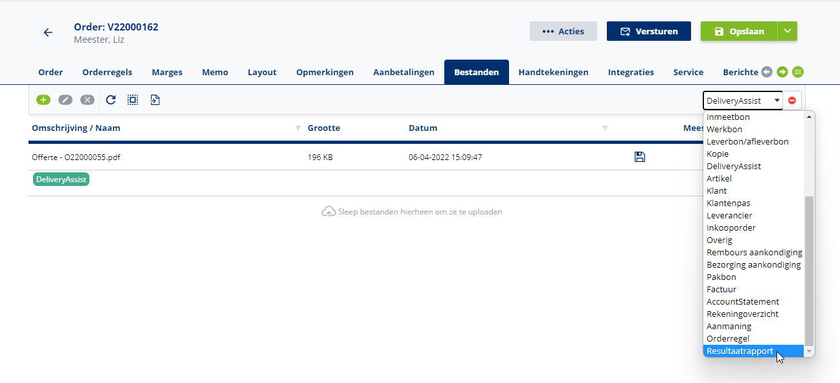This screenshot has width=840, height=383.
Task: Click the export file icon in toolbar
Action: (x=155, y=100)
